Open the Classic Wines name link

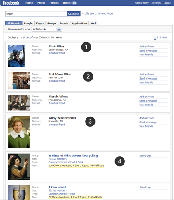pos(58,97)
